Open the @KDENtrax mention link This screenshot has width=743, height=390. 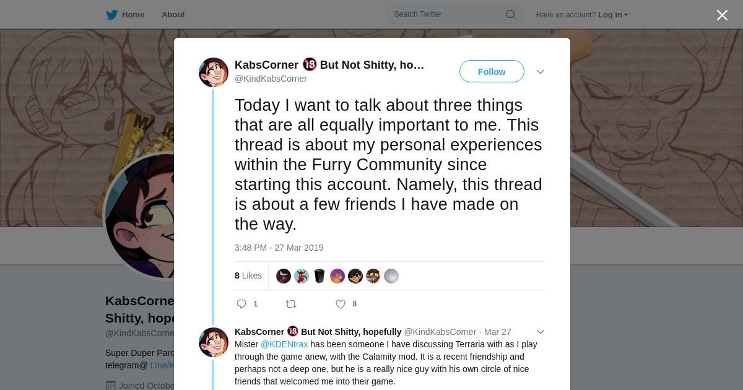coord(284,344)
